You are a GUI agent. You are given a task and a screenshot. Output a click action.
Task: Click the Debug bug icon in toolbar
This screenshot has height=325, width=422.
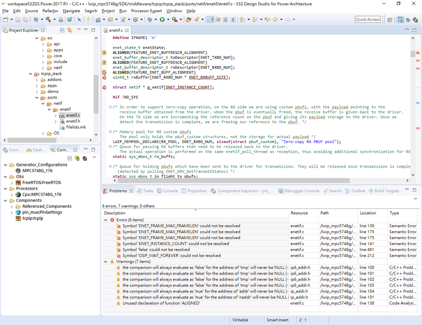point(150,19)
